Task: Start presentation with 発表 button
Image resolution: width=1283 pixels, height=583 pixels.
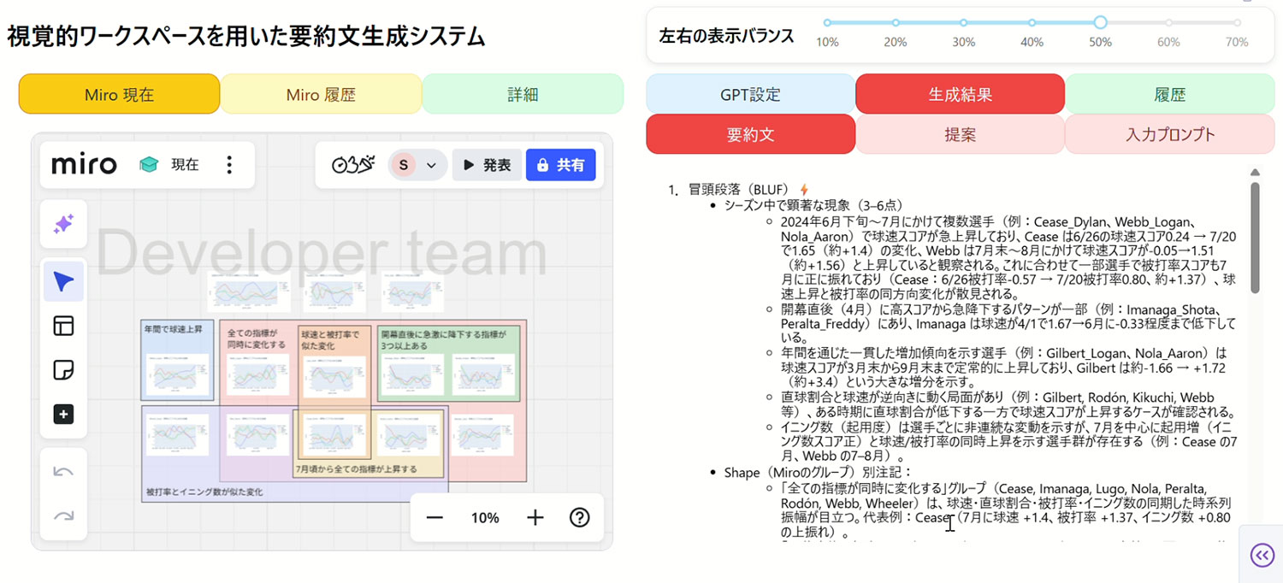Action: click(487, 165)
